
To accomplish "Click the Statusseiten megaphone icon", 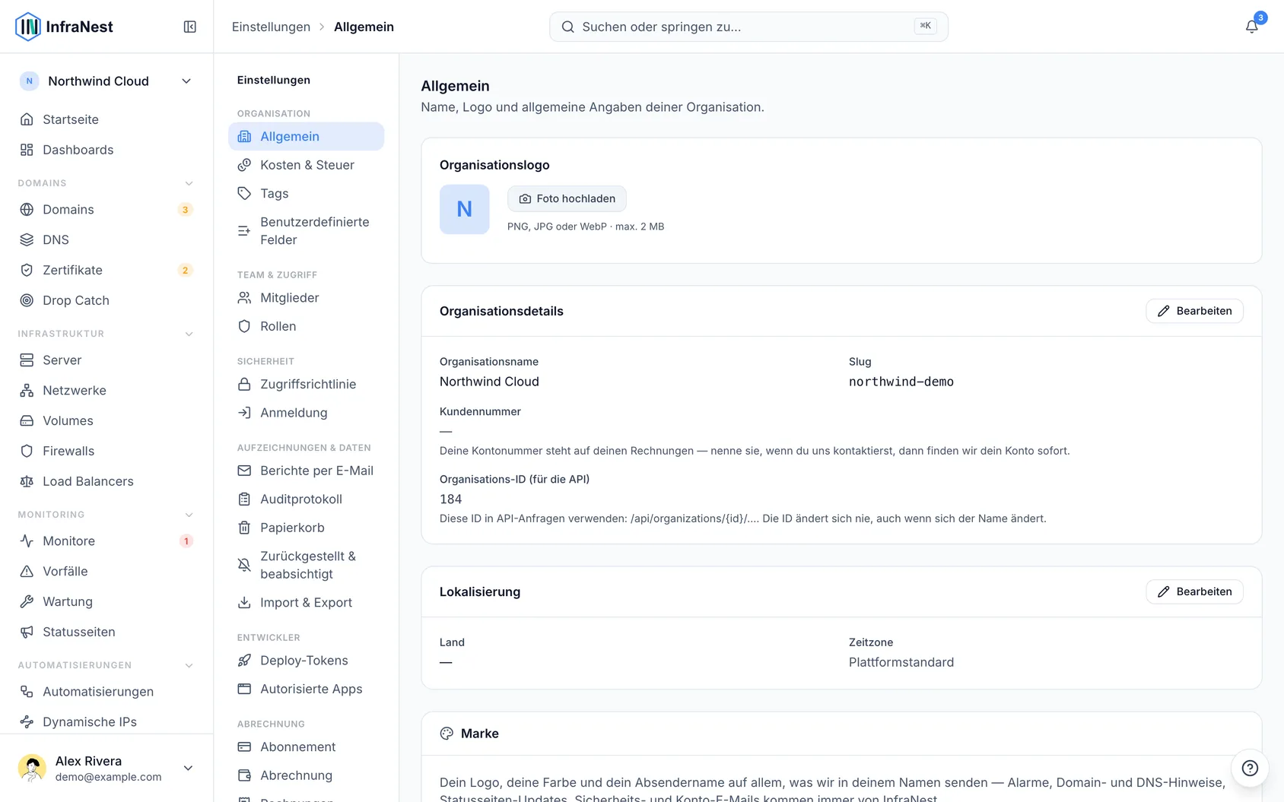I will [27, 632].
